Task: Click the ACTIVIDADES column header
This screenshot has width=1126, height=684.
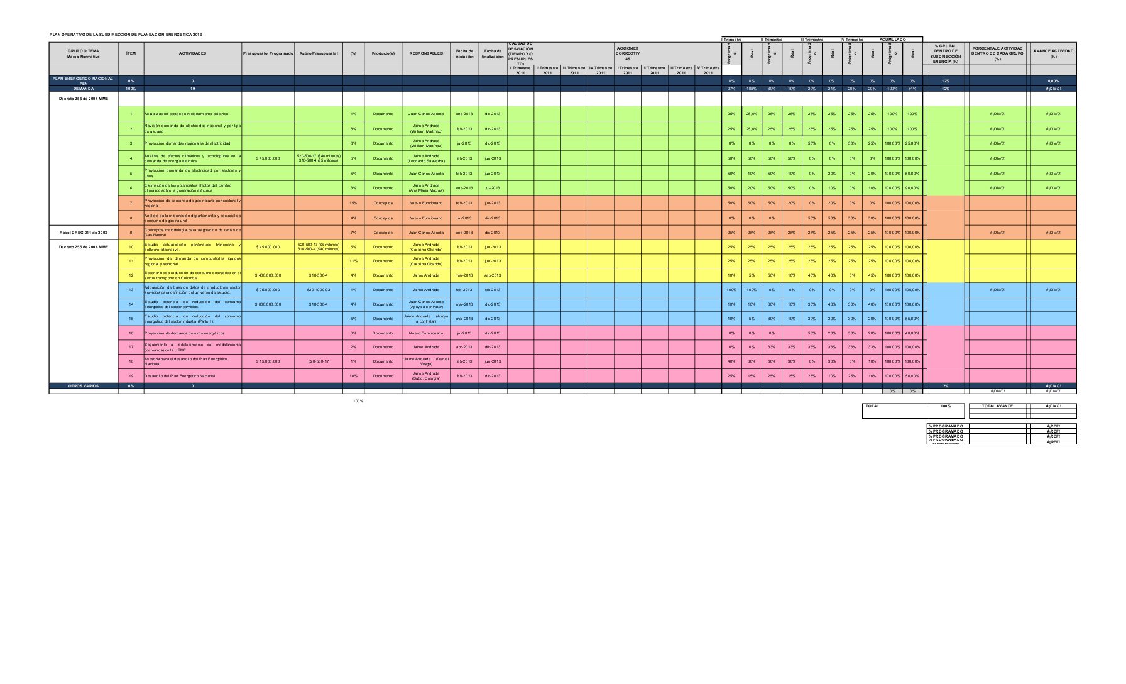Action: click(x=192, y=53)
